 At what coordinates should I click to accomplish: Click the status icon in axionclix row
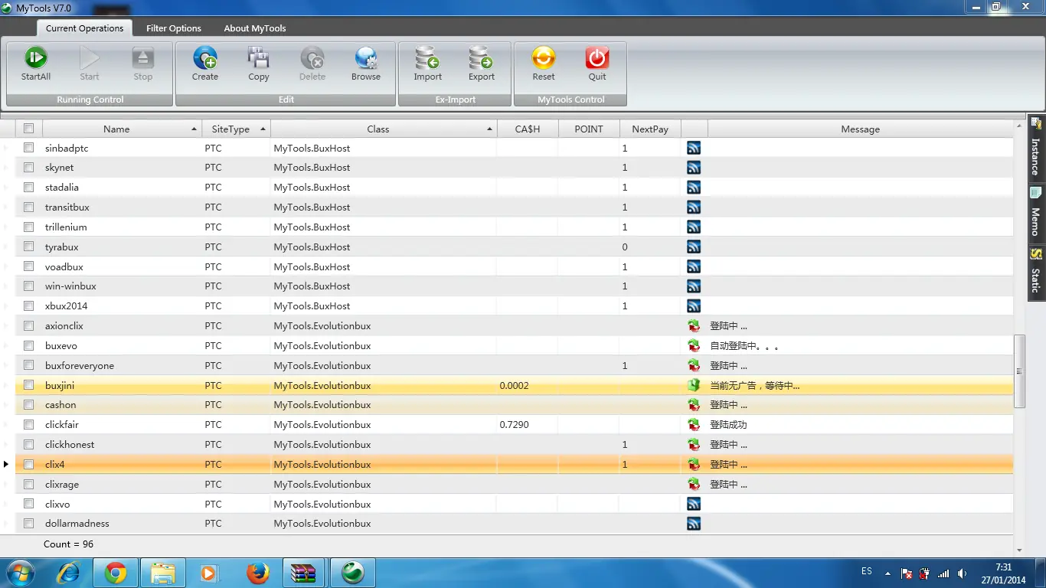[694, 325]
